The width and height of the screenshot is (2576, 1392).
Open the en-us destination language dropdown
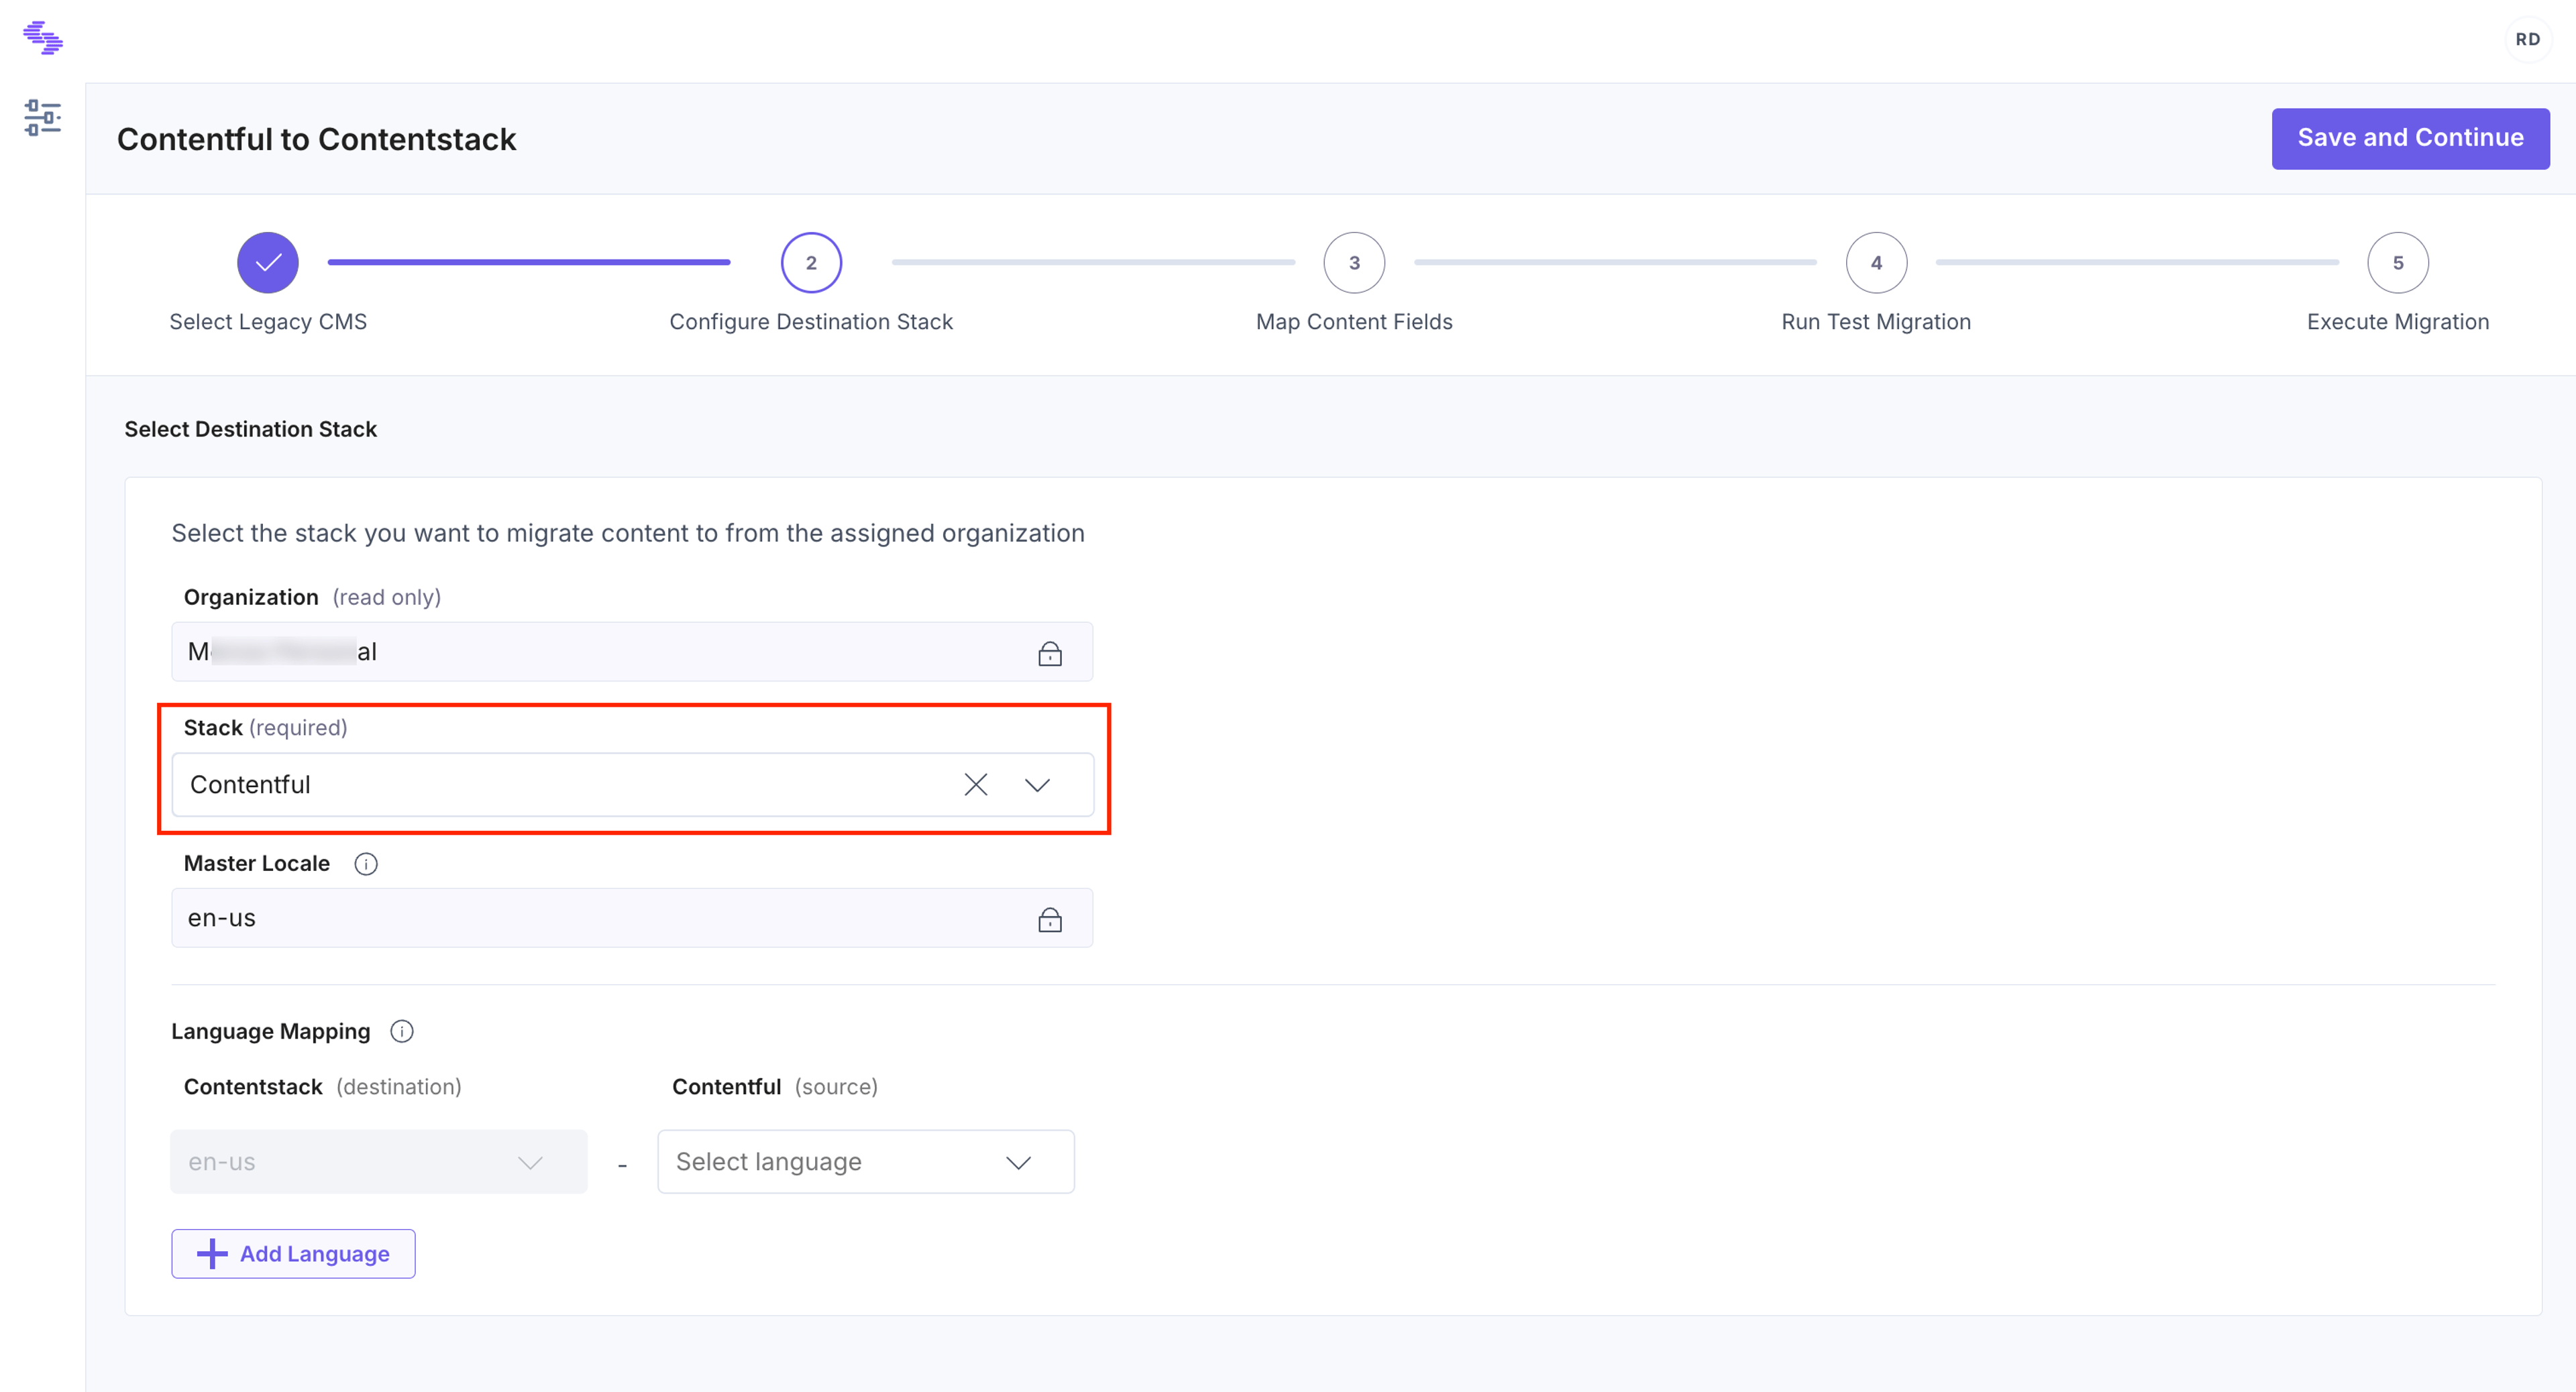click(379, 1161)
